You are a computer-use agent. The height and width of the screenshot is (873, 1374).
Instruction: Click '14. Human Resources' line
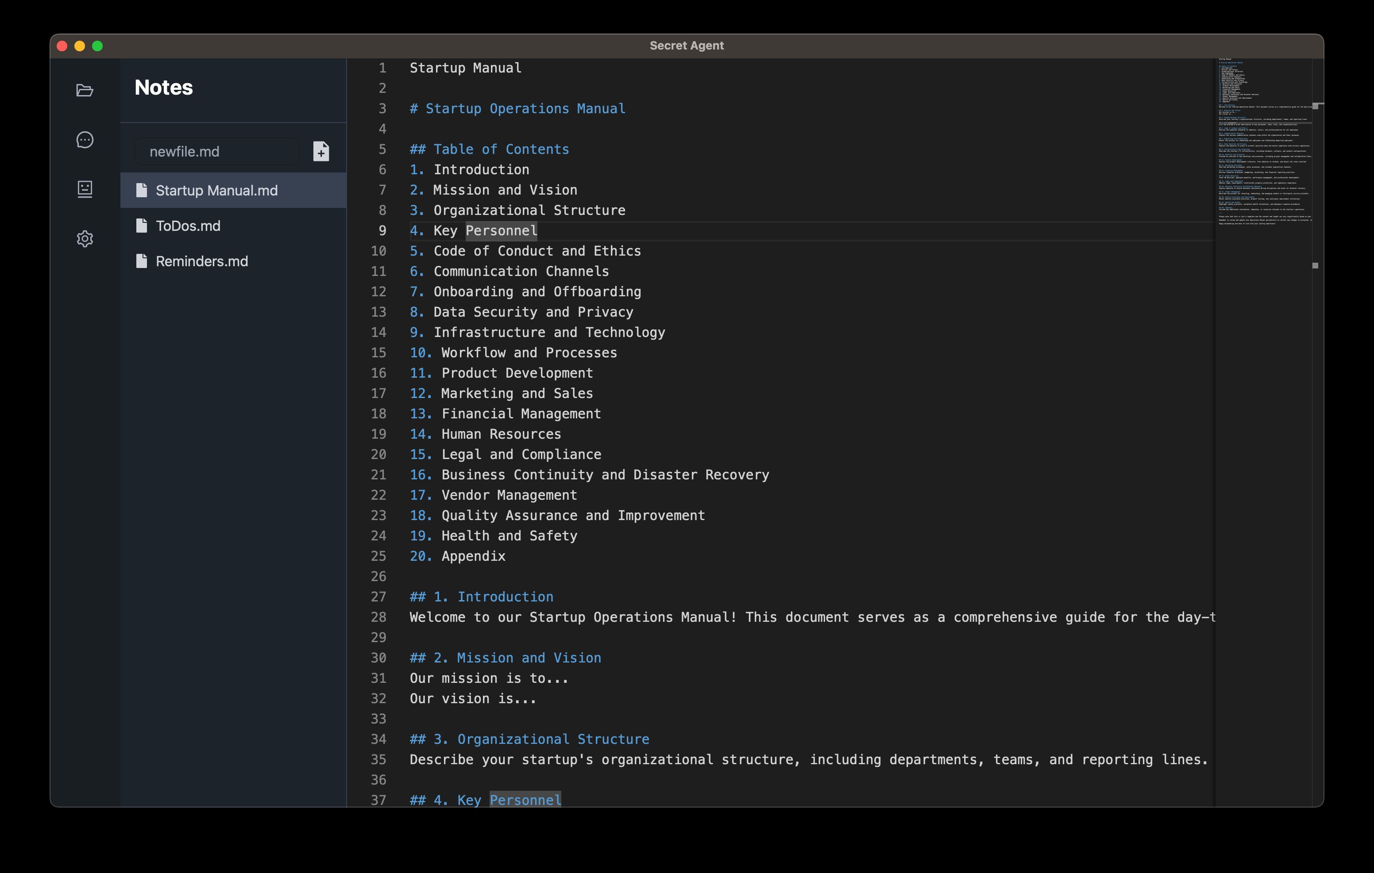point(486,434)
